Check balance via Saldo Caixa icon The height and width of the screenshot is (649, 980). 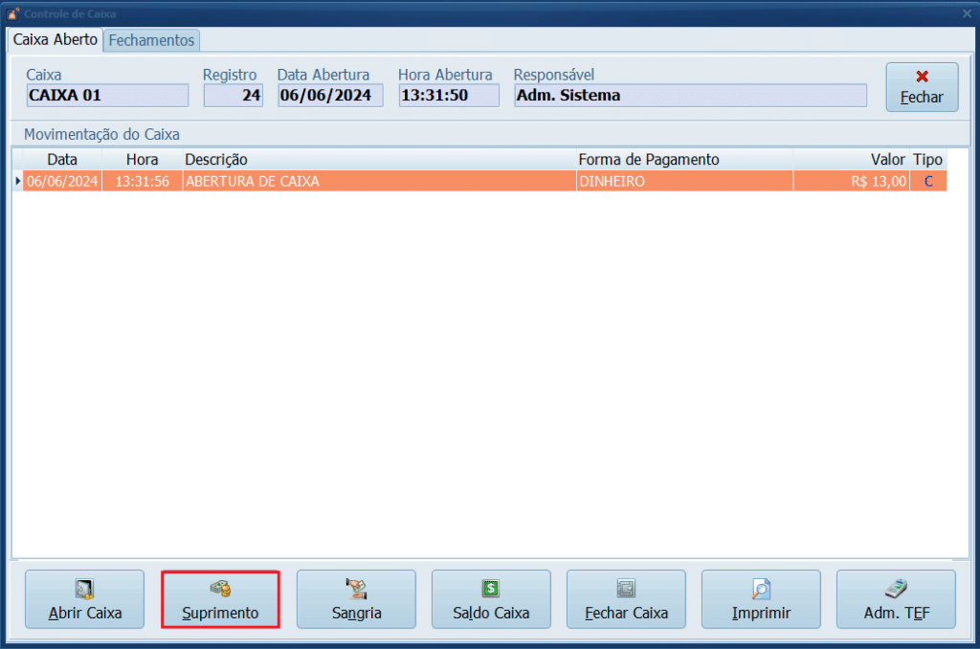[491, 589]
